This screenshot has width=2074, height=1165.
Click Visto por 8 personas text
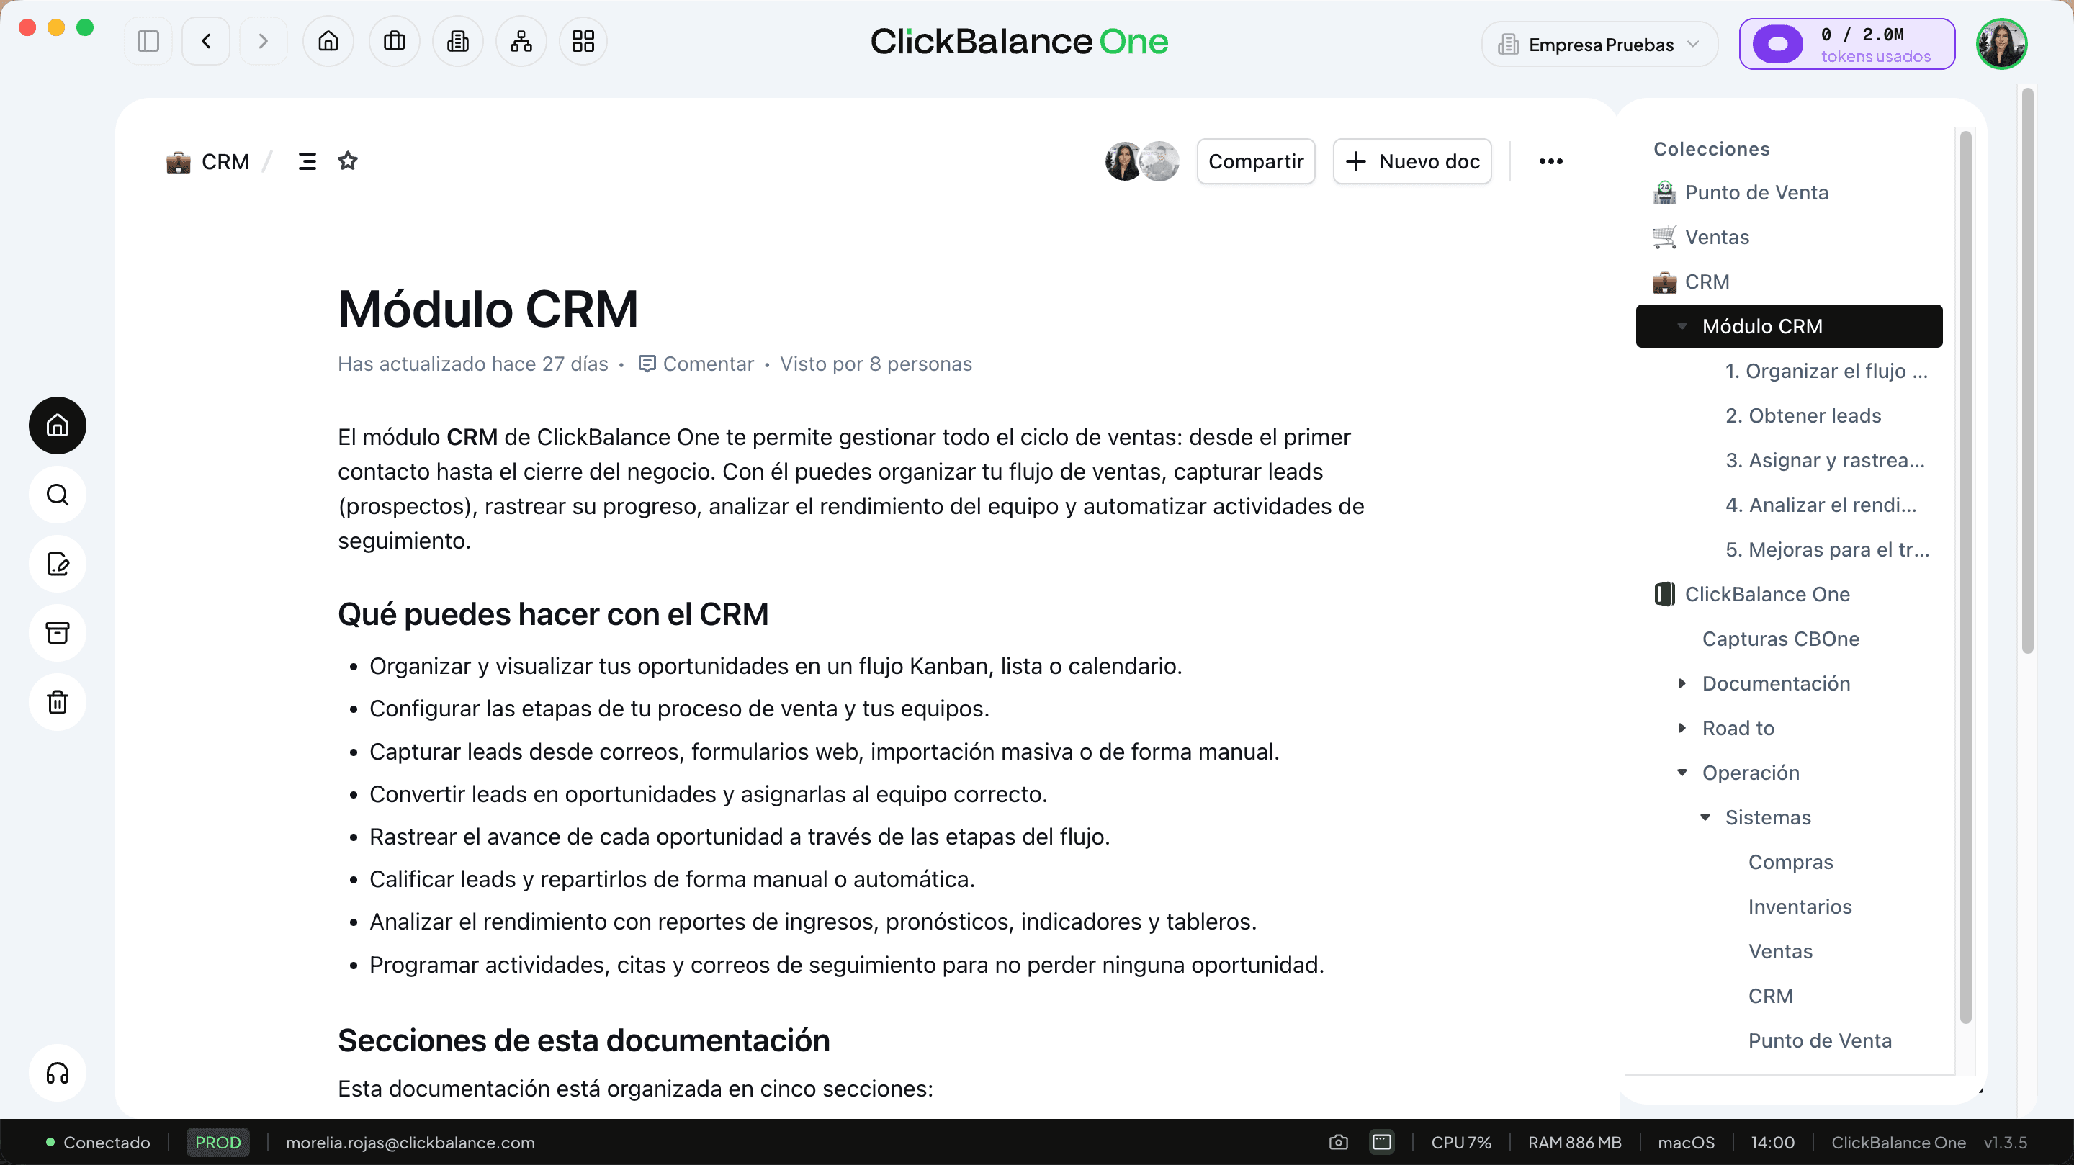point(876,364)
